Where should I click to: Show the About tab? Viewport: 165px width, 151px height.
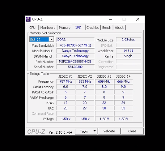[x=119, y=28]
